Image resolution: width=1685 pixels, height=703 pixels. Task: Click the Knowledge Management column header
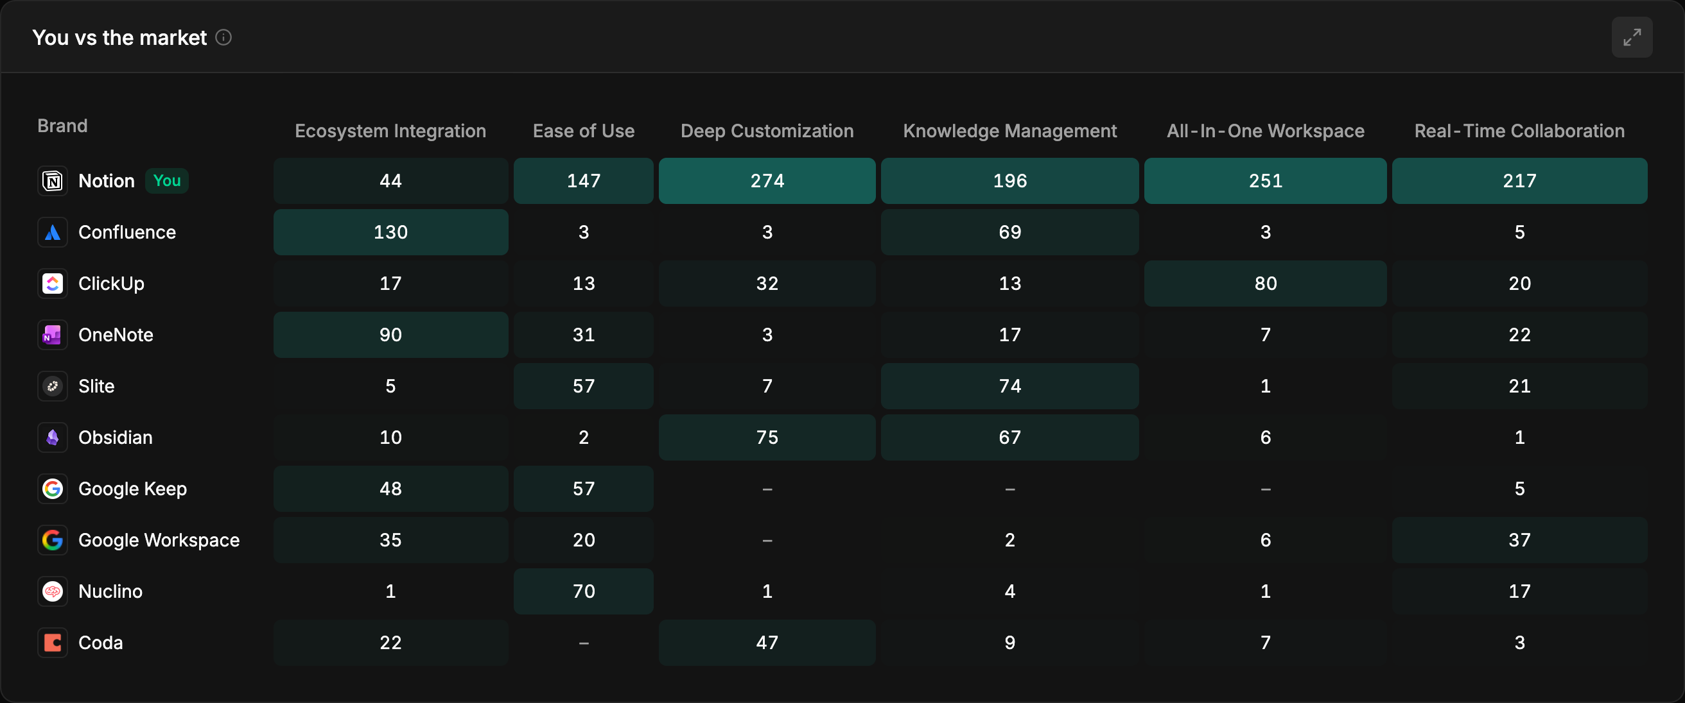tap(1010, 131)
